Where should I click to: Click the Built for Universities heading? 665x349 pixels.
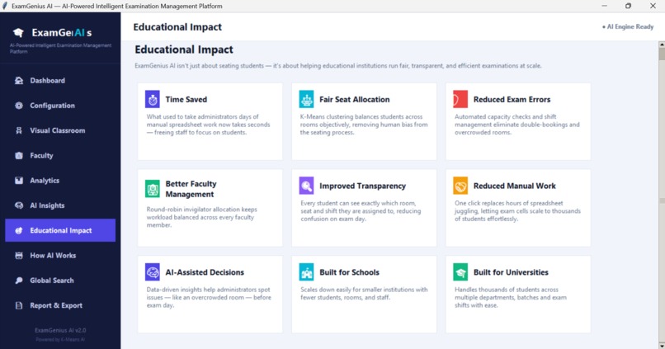click(x=511, y=272)
